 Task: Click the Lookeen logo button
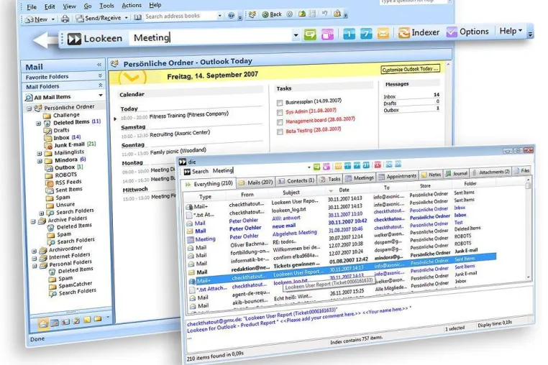tap(94, 38)
